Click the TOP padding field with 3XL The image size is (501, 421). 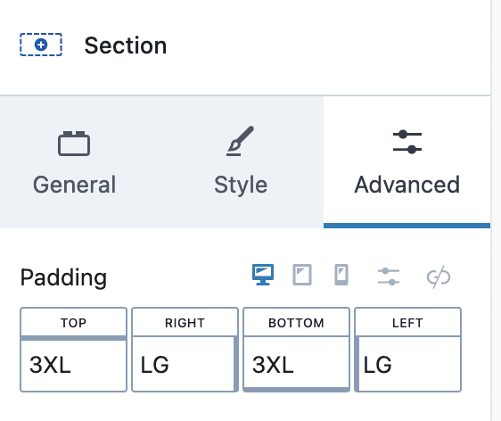(73, 365)
